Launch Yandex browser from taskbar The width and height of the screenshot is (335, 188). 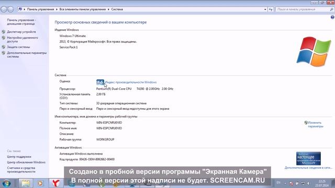(x=56, y=183)
